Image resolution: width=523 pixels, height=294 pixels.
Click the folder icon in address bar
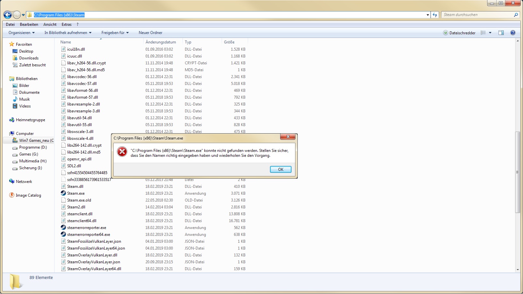coord(30,15)
